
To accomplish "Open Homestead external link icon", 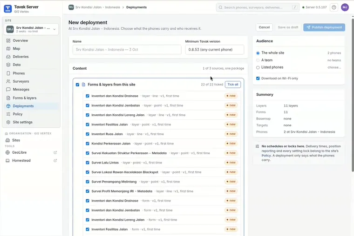I will [55, 161].
